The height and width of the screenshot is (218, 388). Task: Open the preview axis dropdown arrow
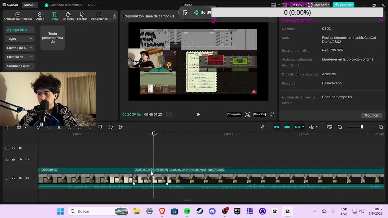pyautogui.click(x=317, y=127)
